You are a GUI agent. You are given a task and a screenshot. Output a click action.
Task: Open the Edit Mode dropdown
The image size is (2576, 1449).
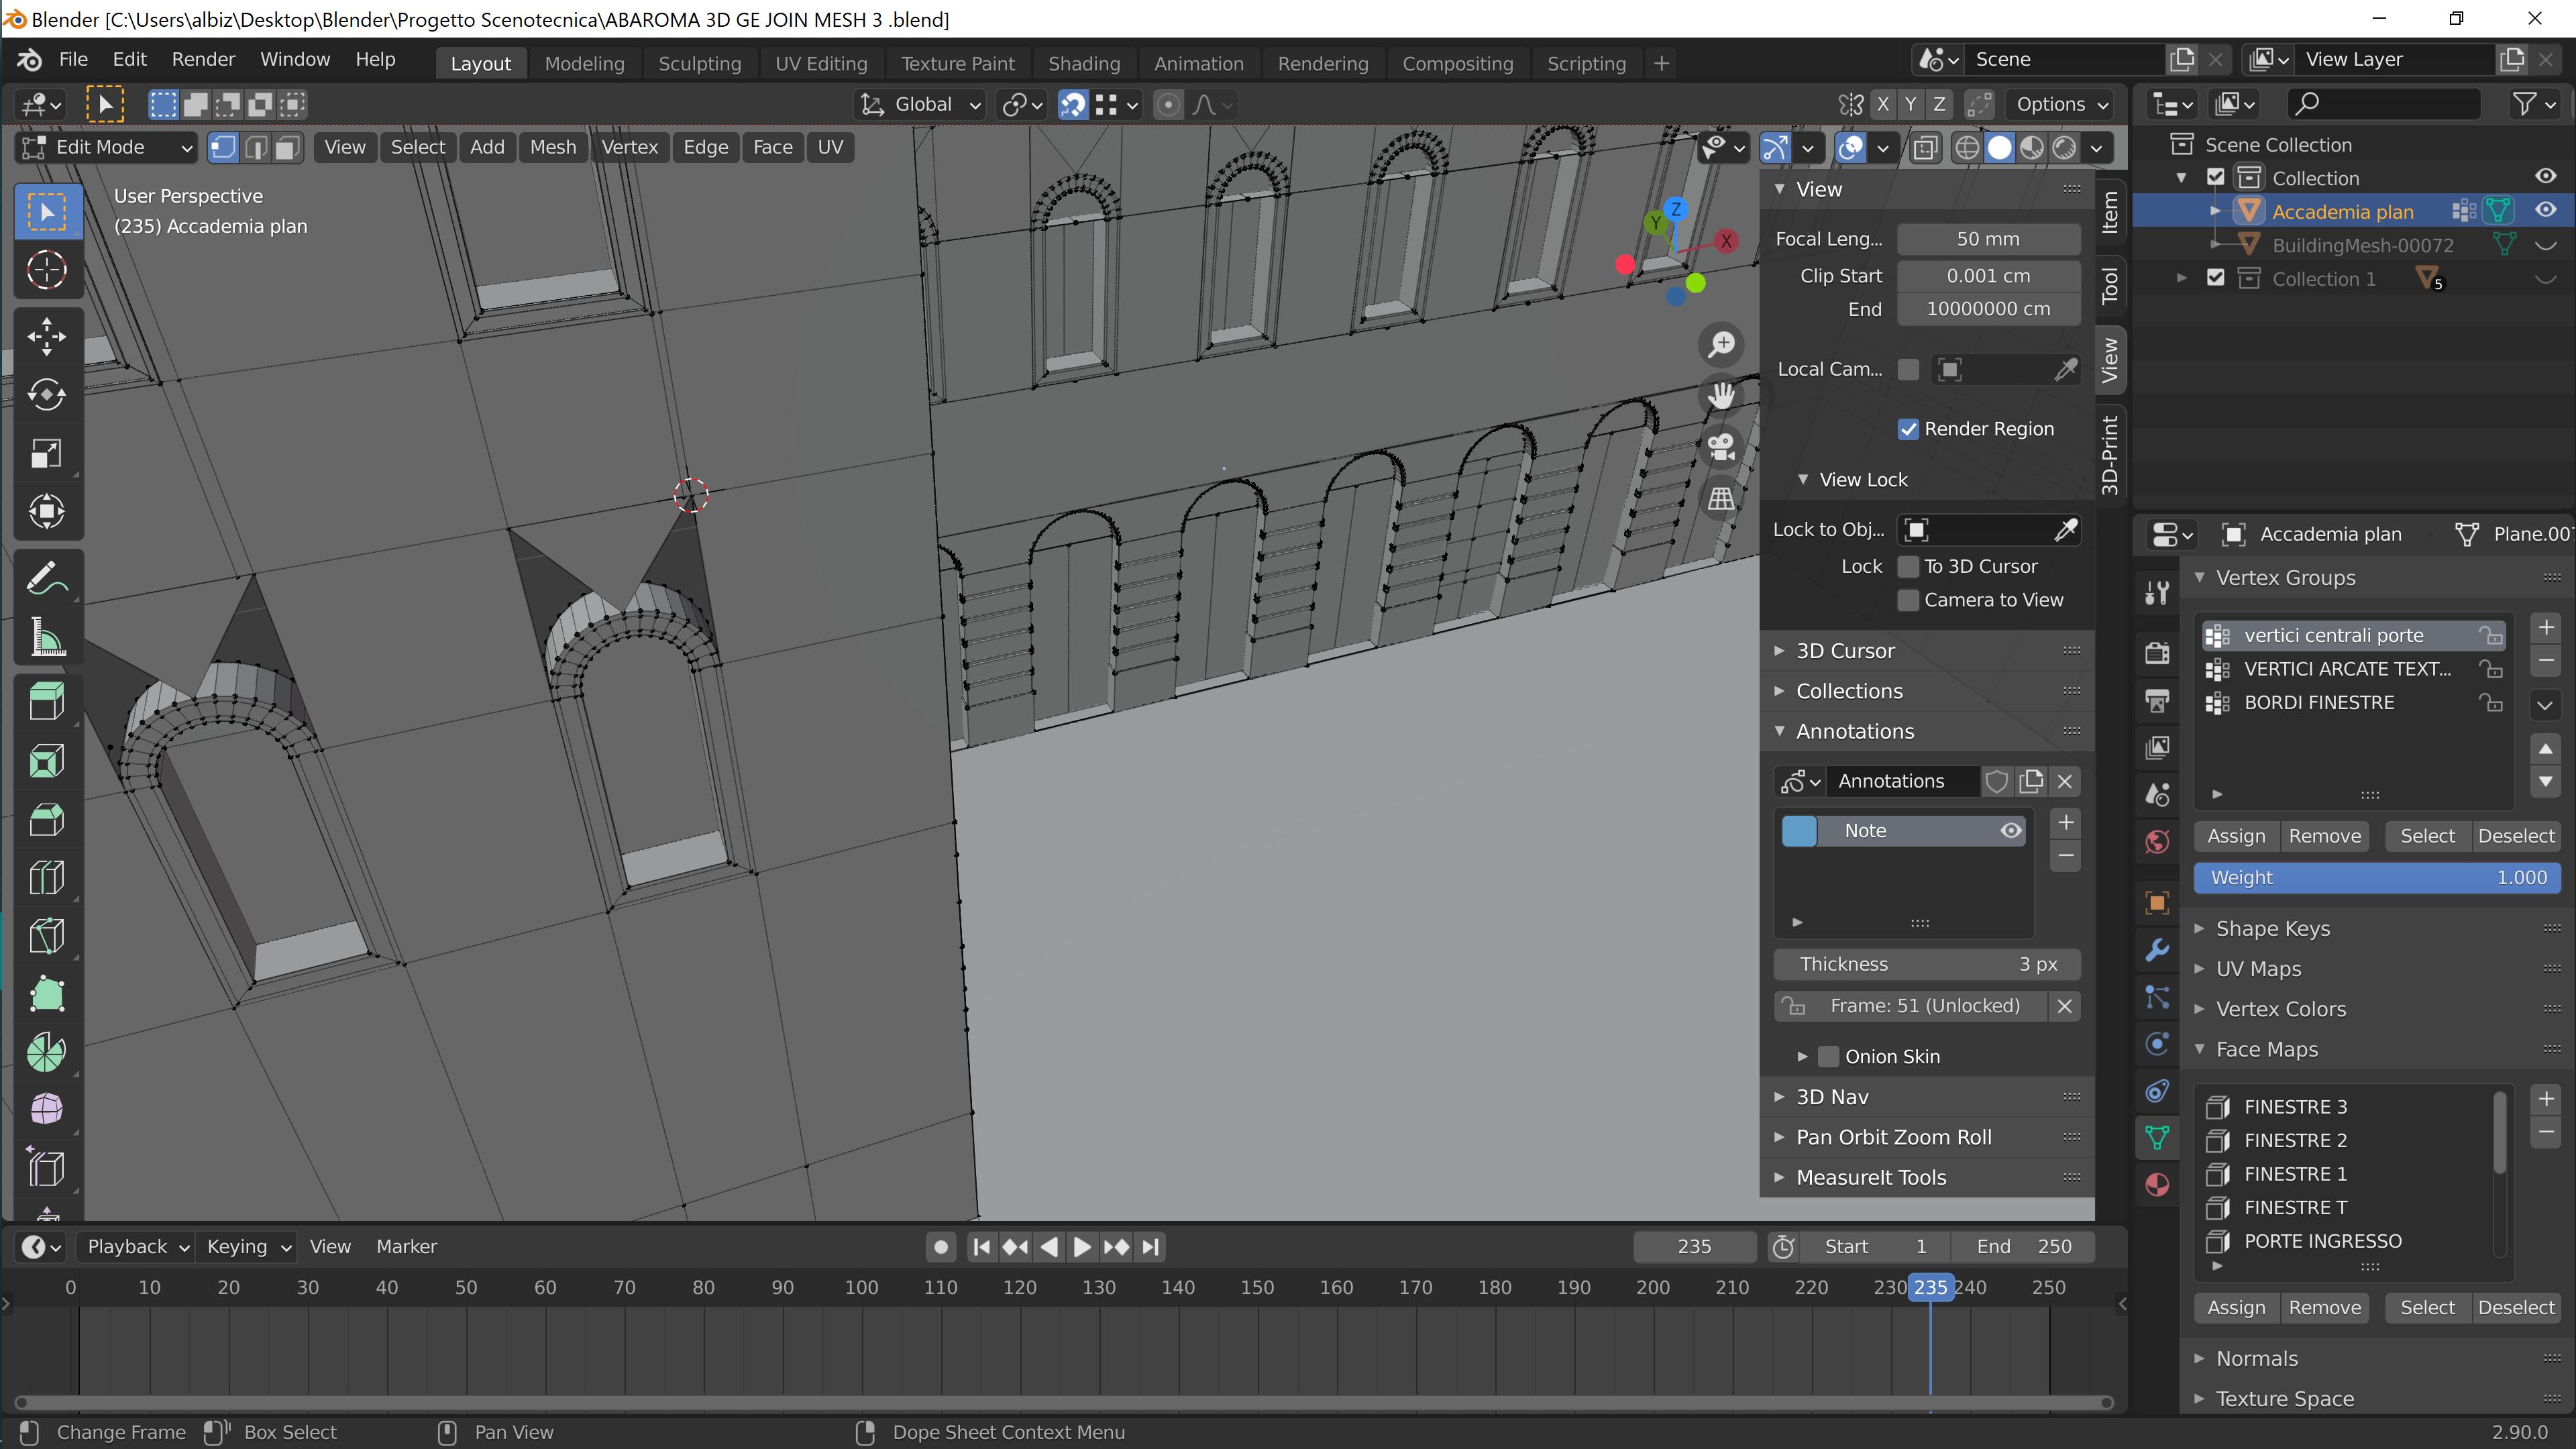point(106,148)
